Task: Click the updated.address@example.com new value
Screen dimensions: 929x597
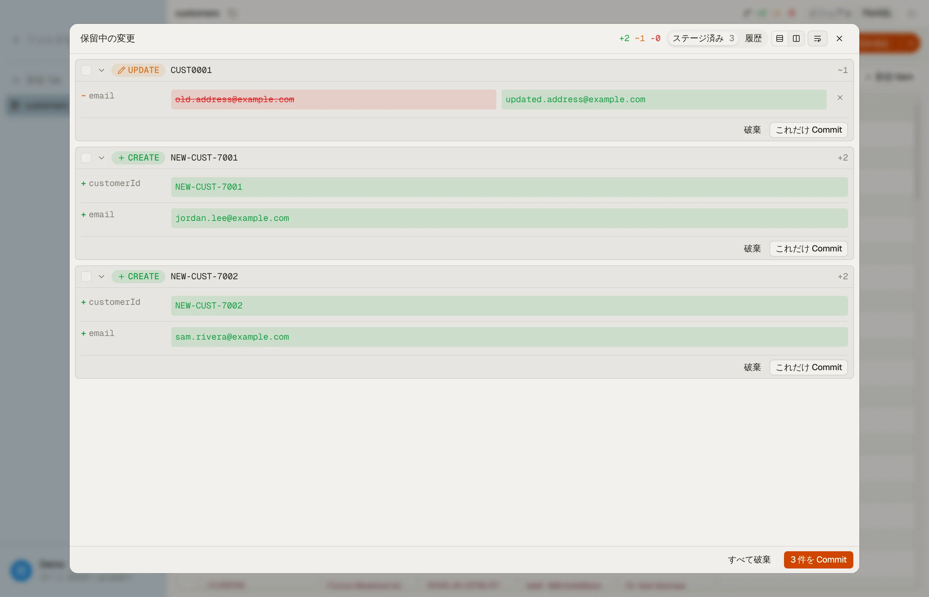Action: (664, 99)
